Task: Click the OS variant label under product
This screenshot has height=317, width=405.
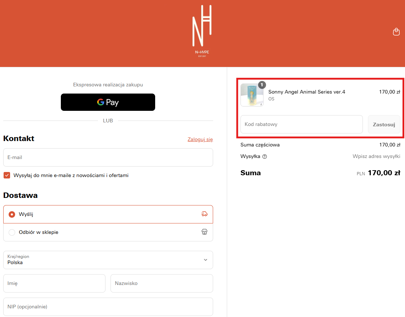Action: (x=271, y=99)
